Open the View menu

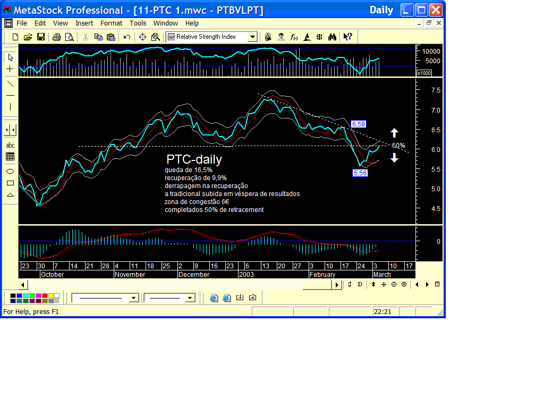[x=61, y=23]
